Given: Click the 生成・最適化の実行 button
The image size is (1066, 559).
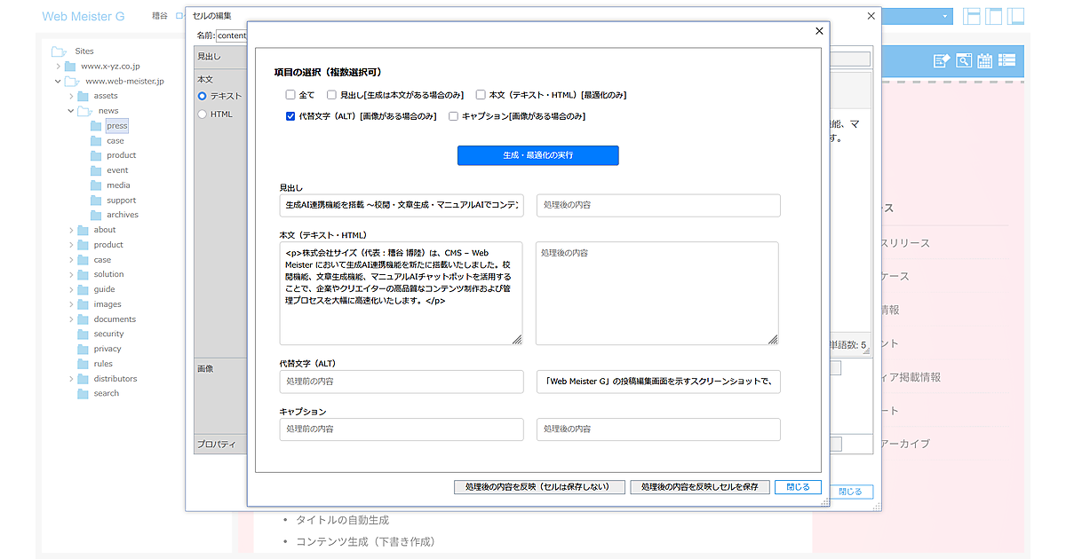Looking at the screenshot, I should tap(537, 155).
